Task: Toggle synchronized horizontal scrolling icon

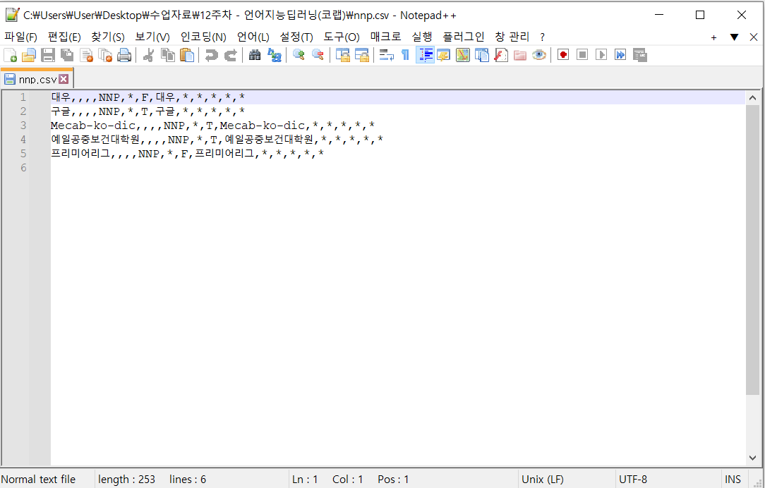Action: tap(361, 55)
